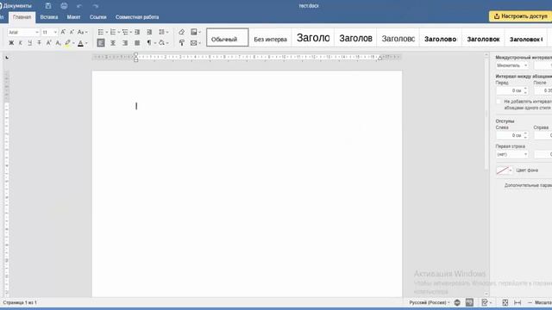552x310 pixels.
Task: Open the Русский (Россия) language selector
Action: tap(430, 302)
